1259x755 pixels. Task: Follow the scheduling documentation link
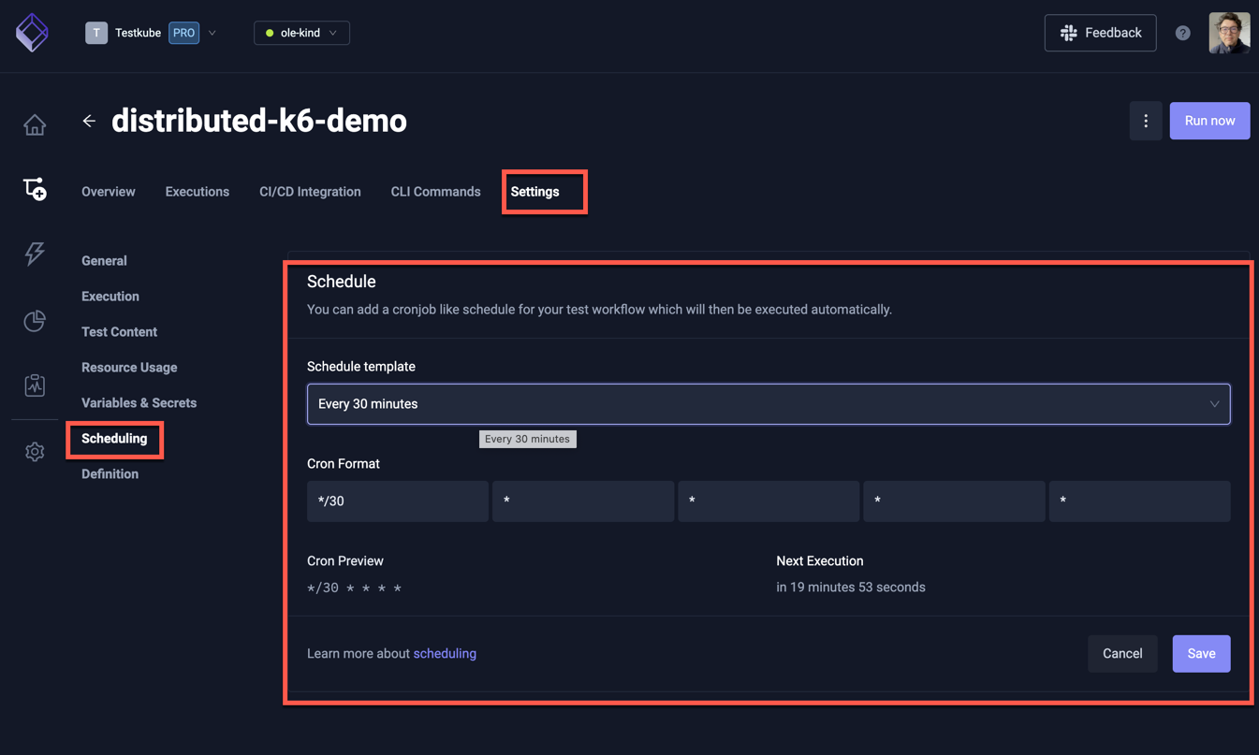coord(445,654)
